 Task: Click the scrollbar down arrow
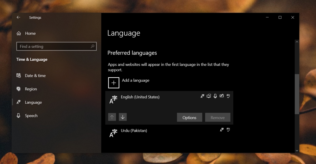click(x=297, y=151)
